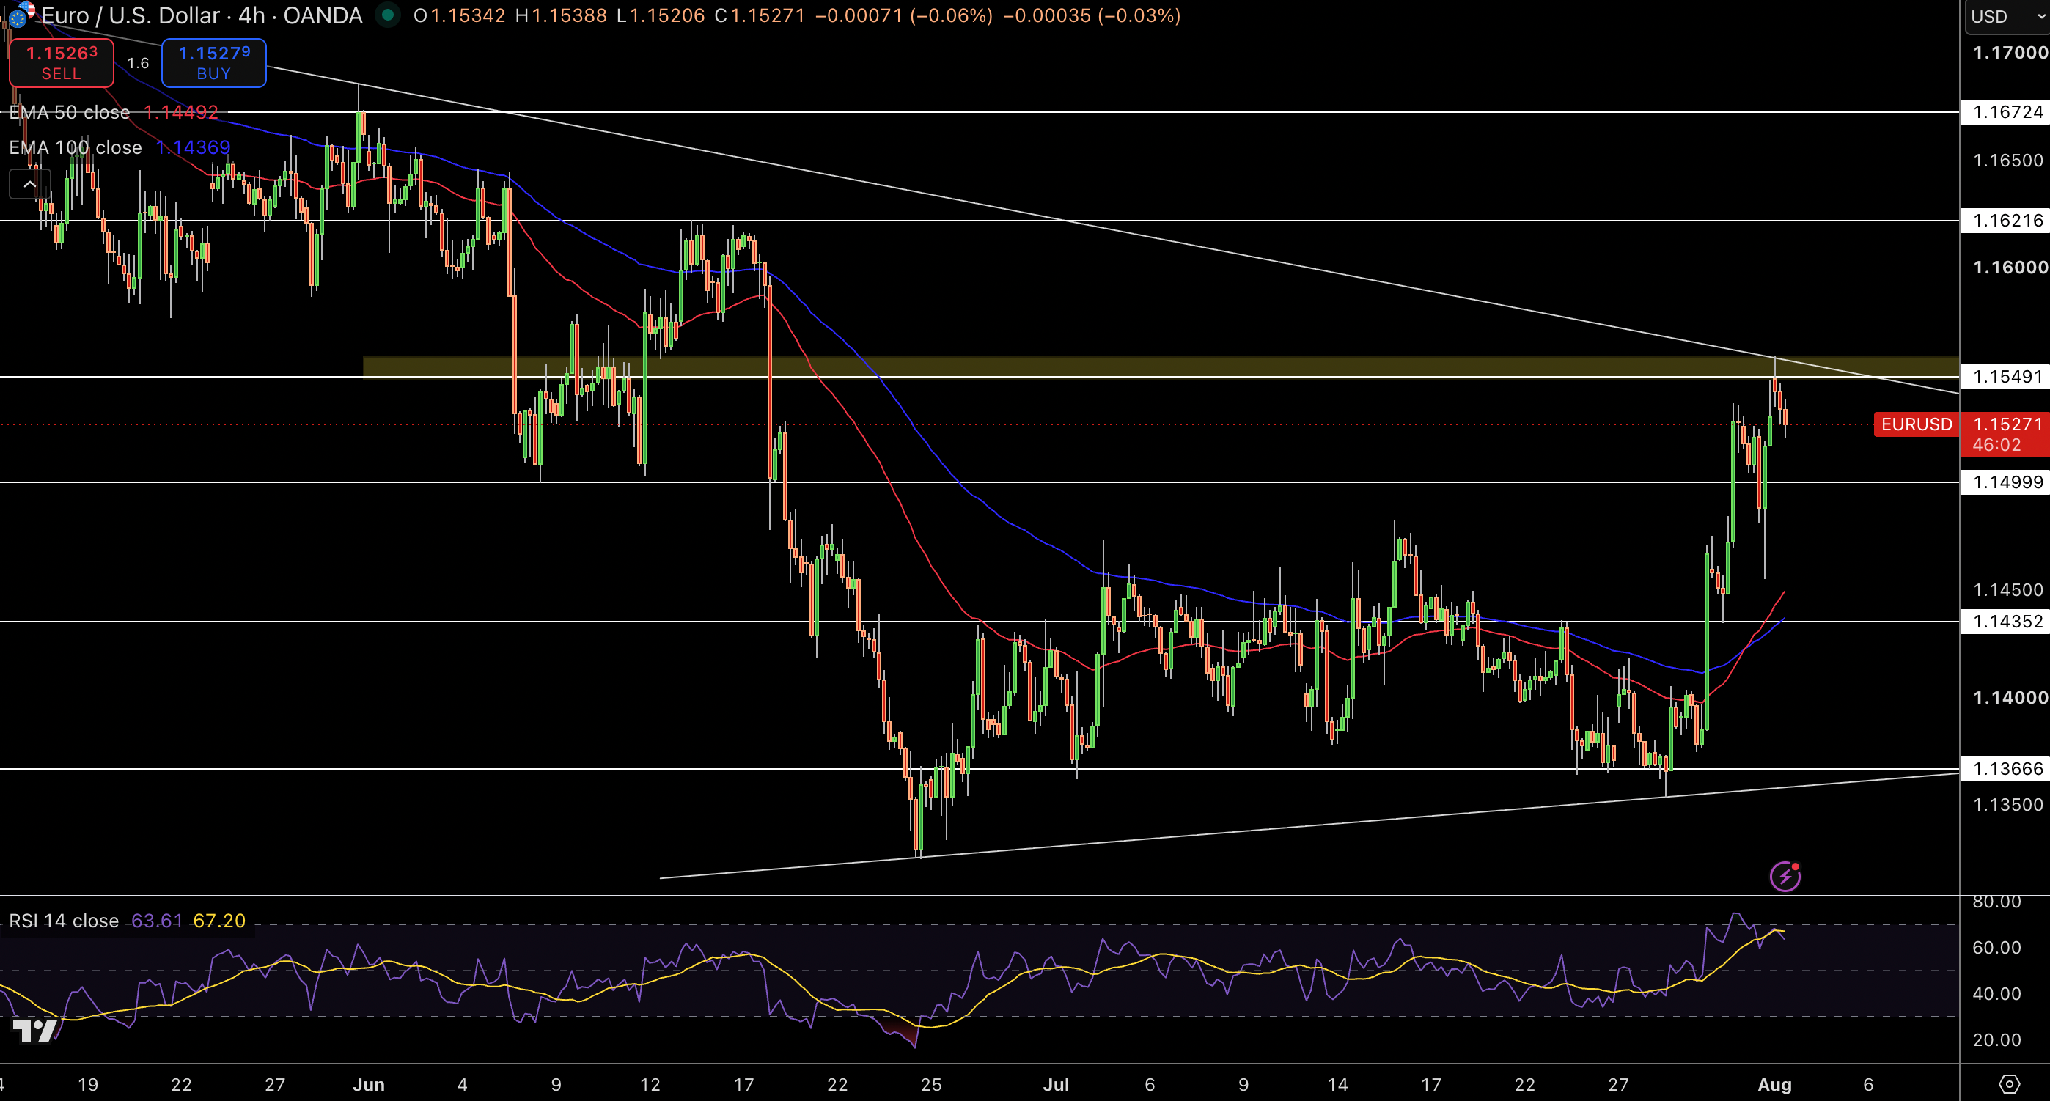Screen dimensions: 2050x1101
Task: Click the EMA 100 value 1.14369
Action: pyautogui.click(x=194, y=147)
